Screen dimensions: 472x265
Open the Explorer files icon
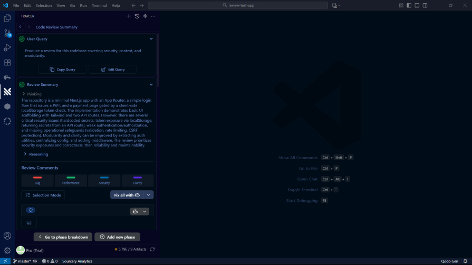tap(7, 18)
